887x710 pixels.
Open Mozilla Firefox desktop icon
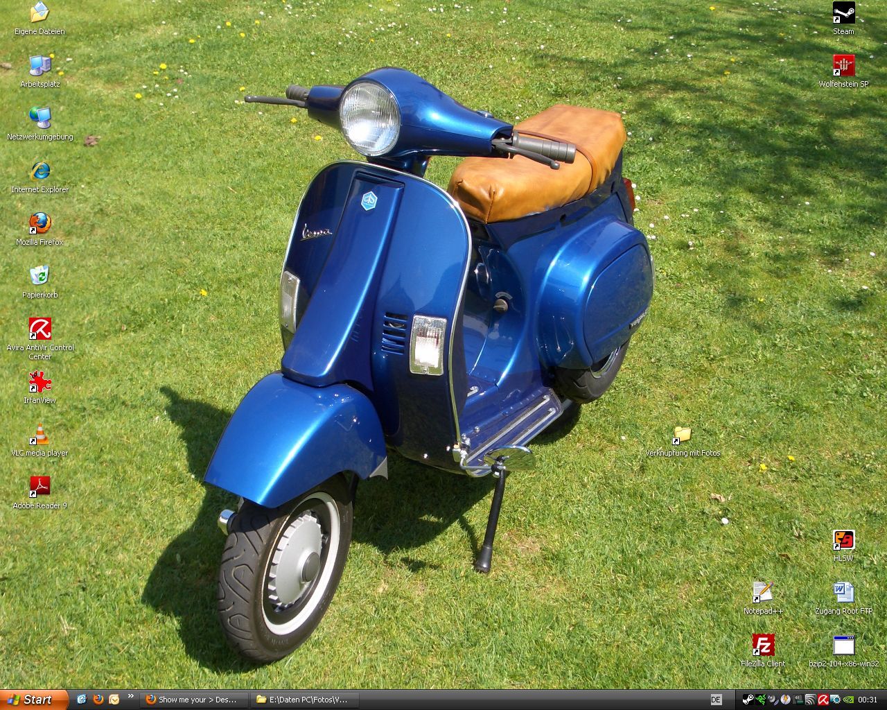[39, 224]
